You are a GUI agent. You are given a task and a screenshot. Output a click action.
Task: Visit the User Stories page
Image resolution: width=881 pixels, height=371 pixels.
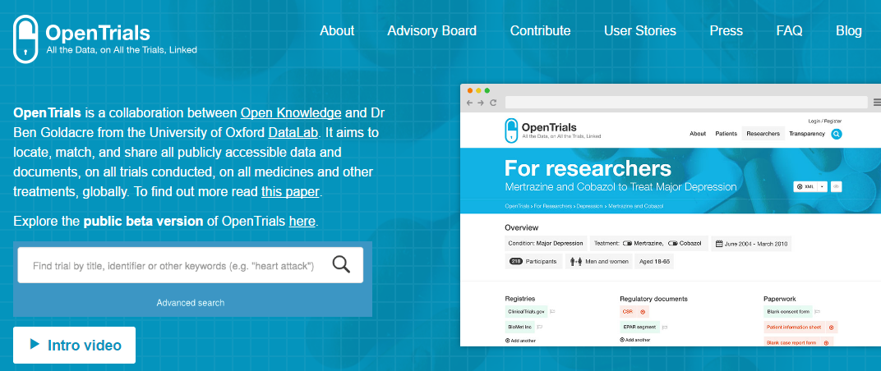(x=640, y=30)
